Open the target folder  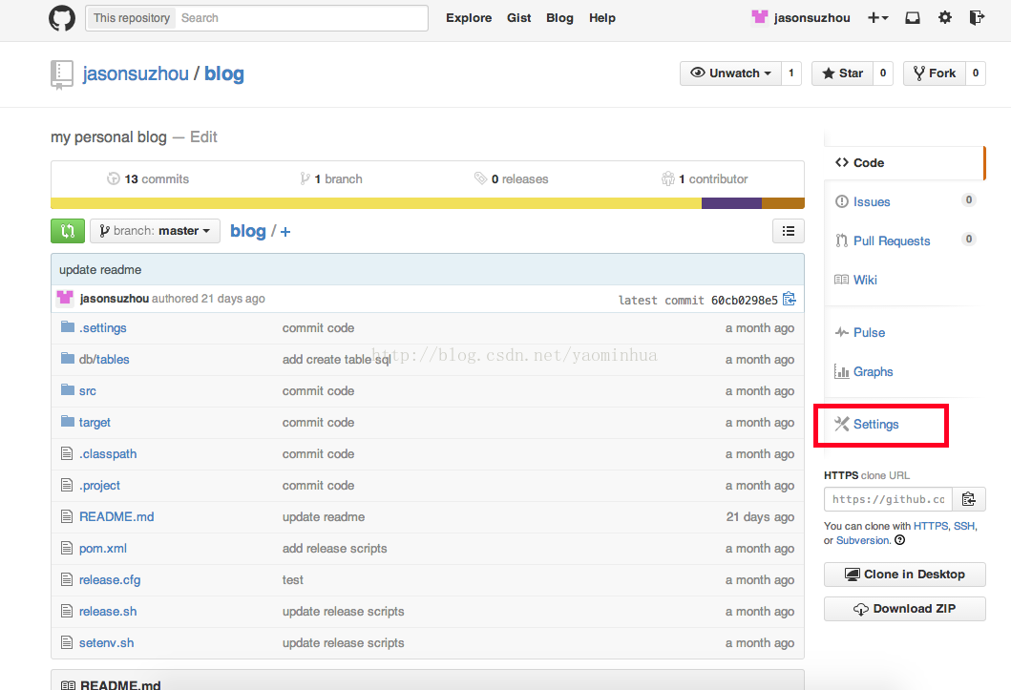click(95, 423)
